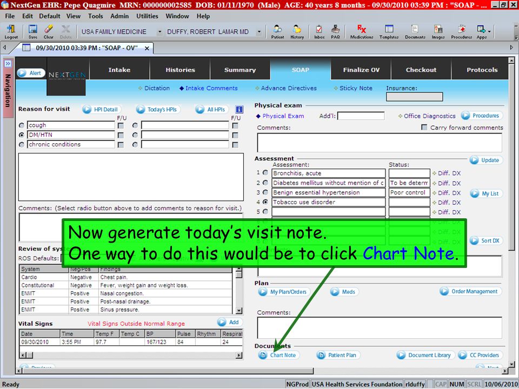
Task: Open the PAQ toolbar icon
Action: point(335,31)
